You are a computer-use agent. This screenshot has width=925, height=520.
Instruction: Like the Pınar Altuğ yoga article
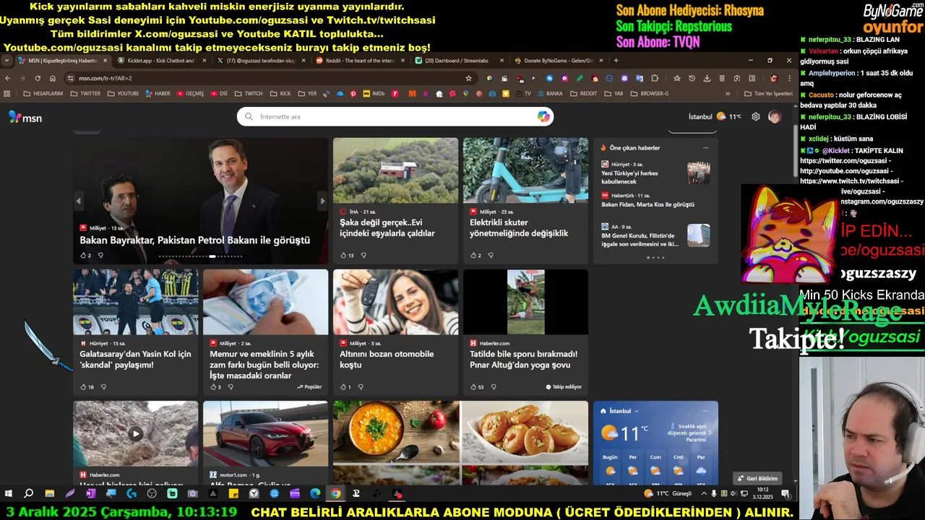coord(473,386)
